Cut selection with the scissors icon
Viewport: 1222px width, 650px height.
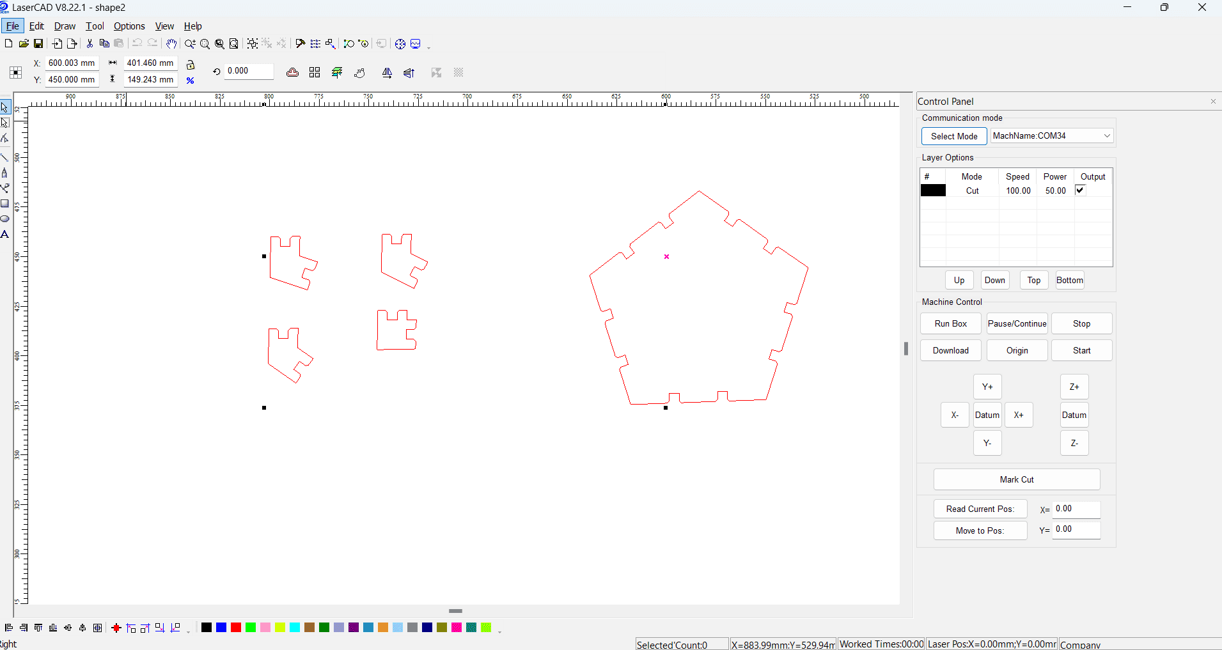point(90,43)
